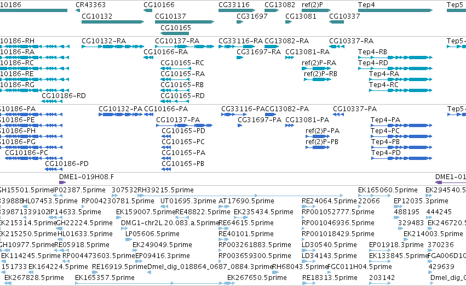
Task: Click transcript Tep4-RD
Action: [373, 63]
